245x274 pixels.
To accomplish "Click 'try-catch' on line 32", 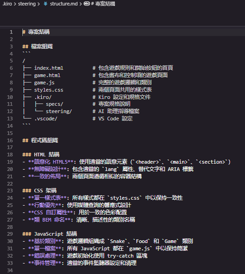I will [120, 256].
